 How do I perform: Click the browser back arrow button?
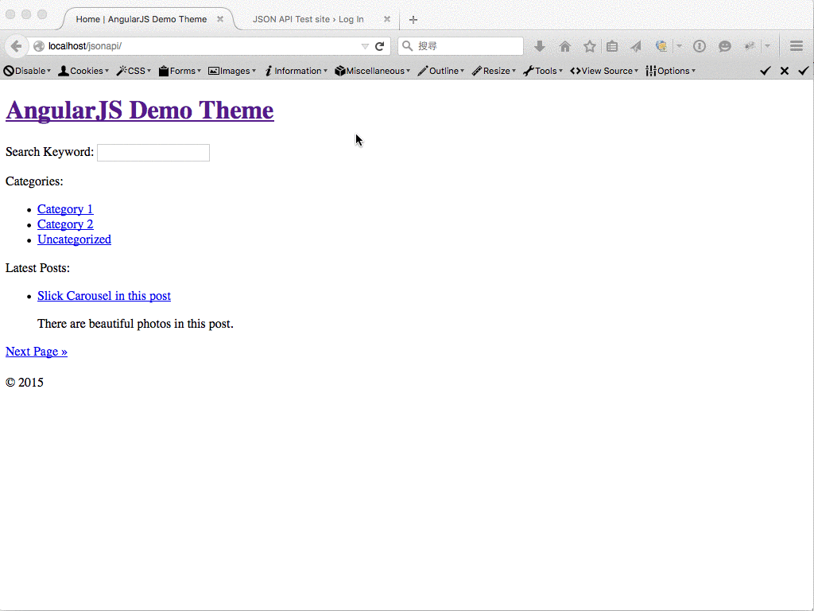pyautogui.click(x=16, y=46)
